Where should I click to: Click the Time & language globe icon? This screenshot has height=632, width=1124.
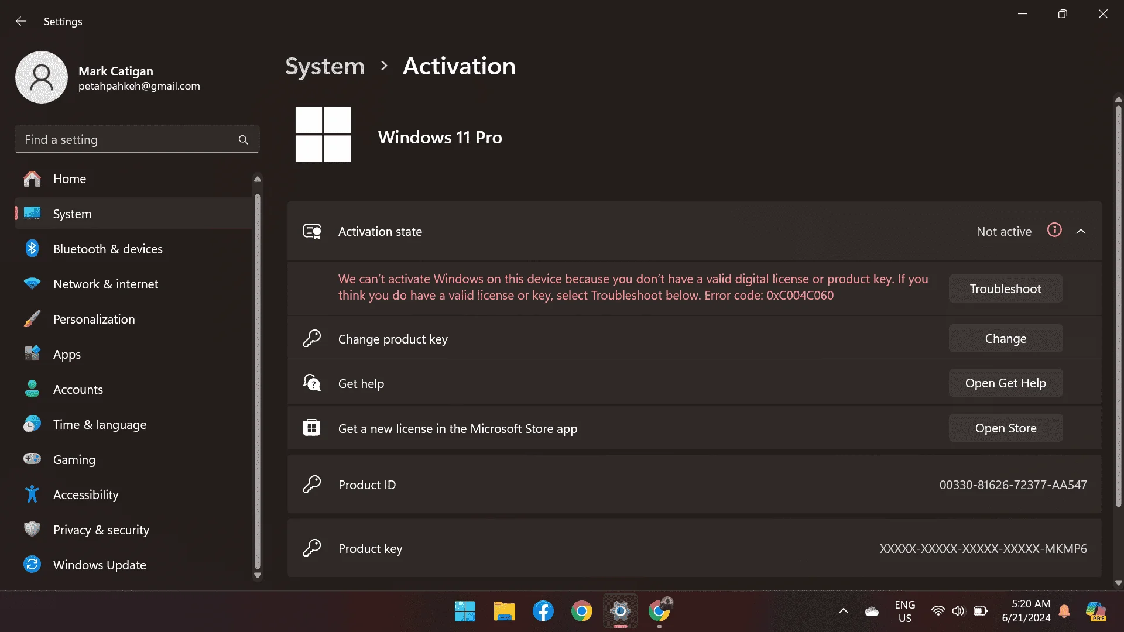[x=32, y=424]
